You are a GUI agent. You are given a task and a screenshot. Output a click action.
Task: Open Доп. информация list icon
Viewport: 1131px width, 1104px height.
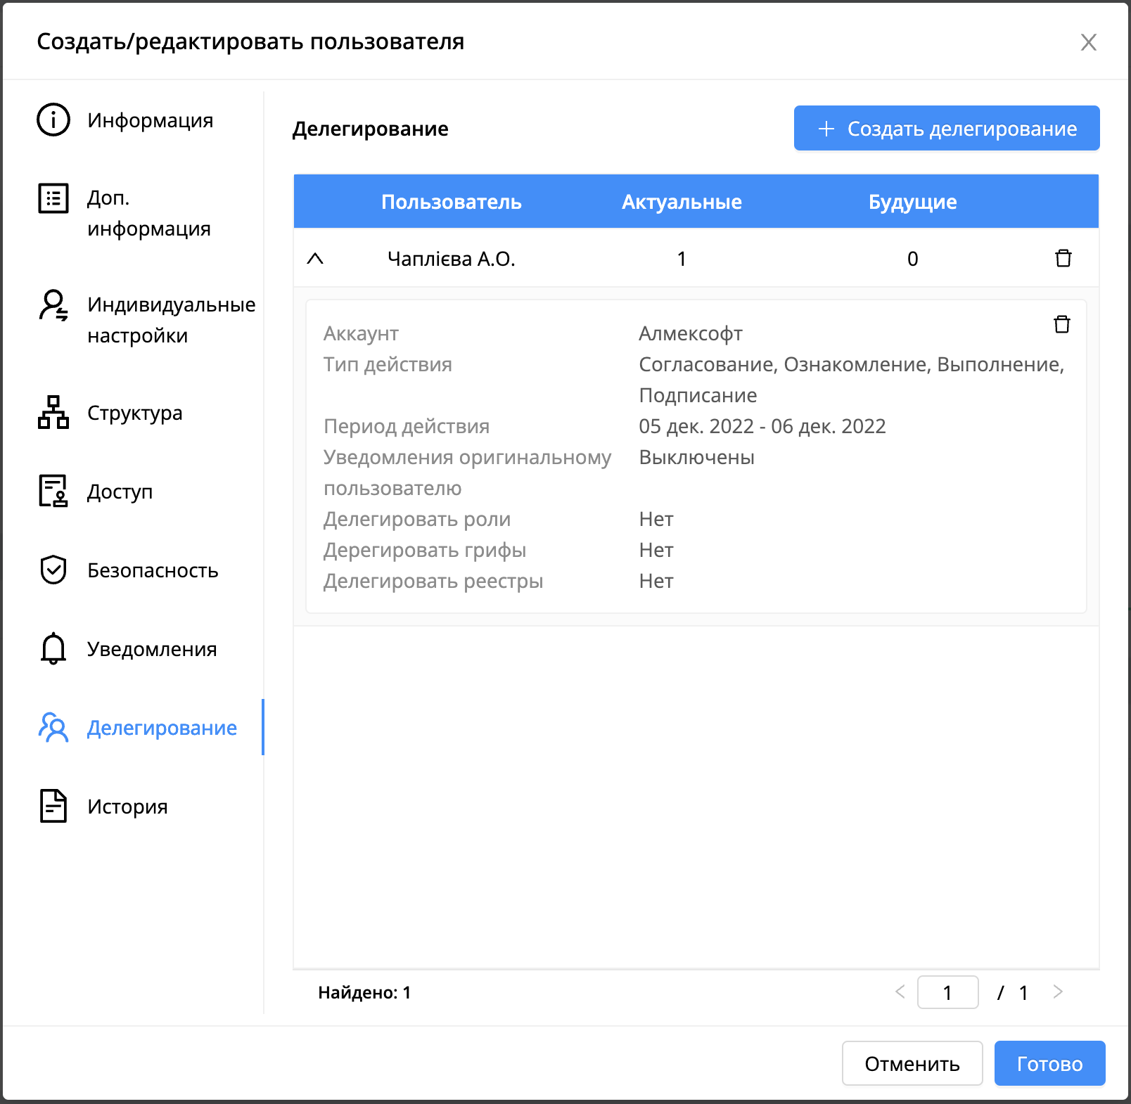pyautogui.click(x=53, y=198)
